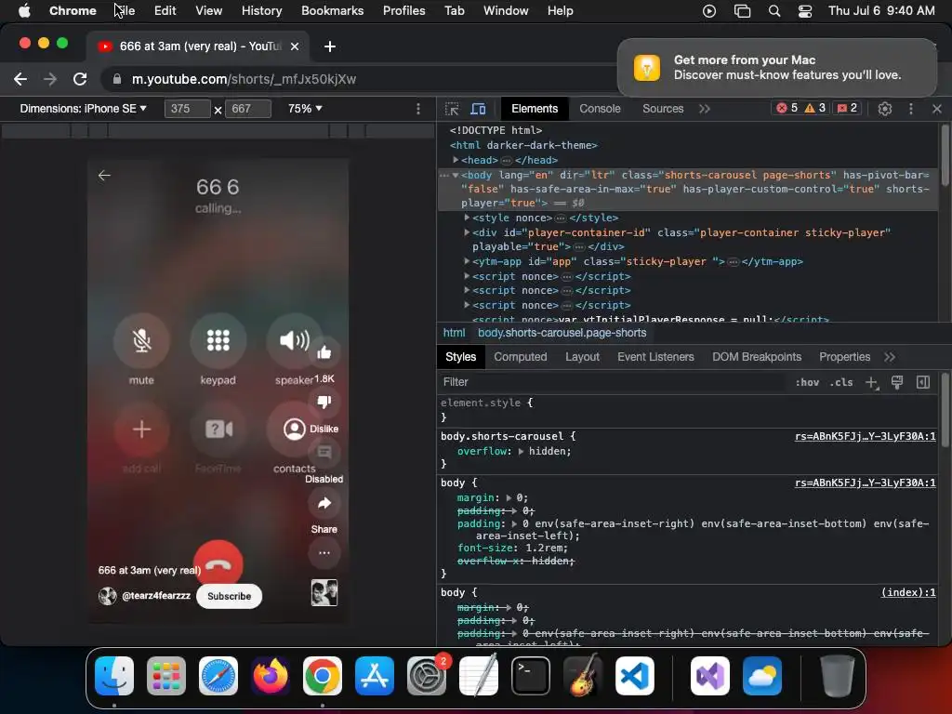
Task: Open DevTools settings gear
Action: point(885,109)
